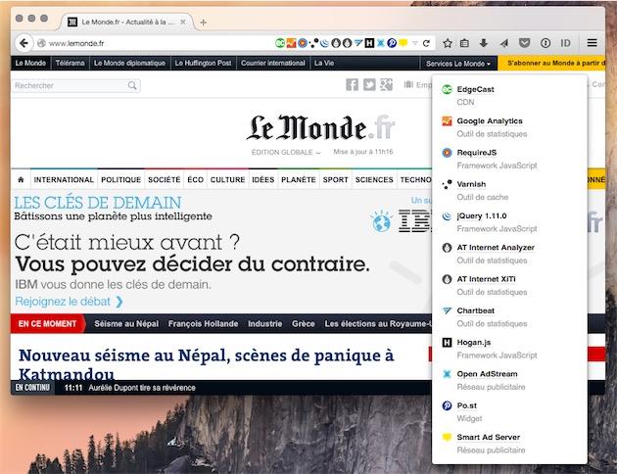This screenshot has height=474, width=617.
Task: Click the search magnifier icon in Rechercher box
Action: coord(132,85)
